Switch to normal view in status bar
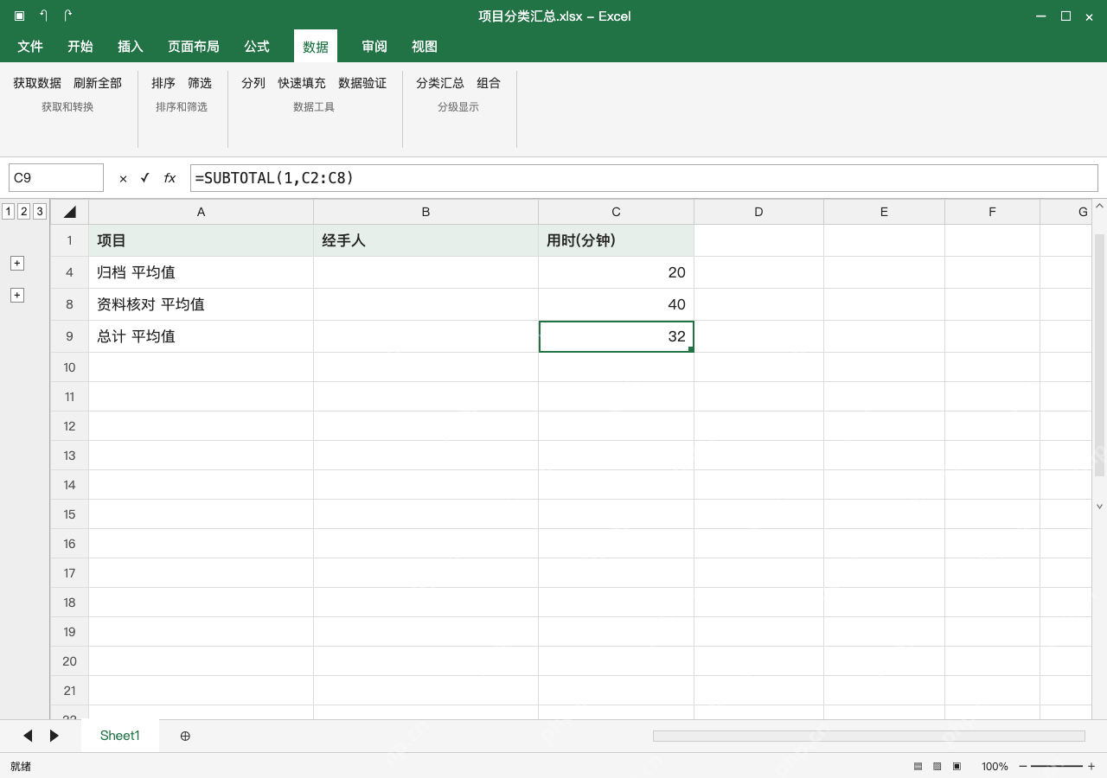This screenshot has height=778, width=1107. point(918,766)
